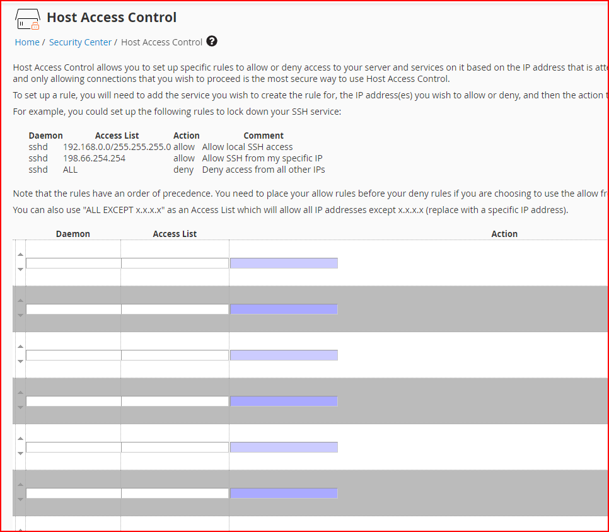Click the down arrow on second rule row
609x532 pixels.
(21, 315)
